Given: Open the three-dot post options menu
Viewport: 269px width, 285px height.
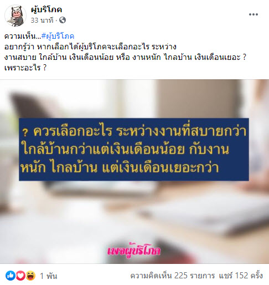Looking at the screenshot, I should pyautogui.click(x=254, y=14).
